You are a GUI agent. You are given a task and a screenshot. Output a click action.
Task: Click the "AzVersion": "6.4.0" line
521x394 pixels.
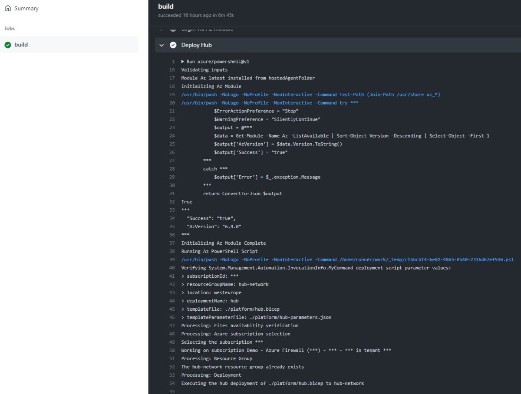coord(214,227)
